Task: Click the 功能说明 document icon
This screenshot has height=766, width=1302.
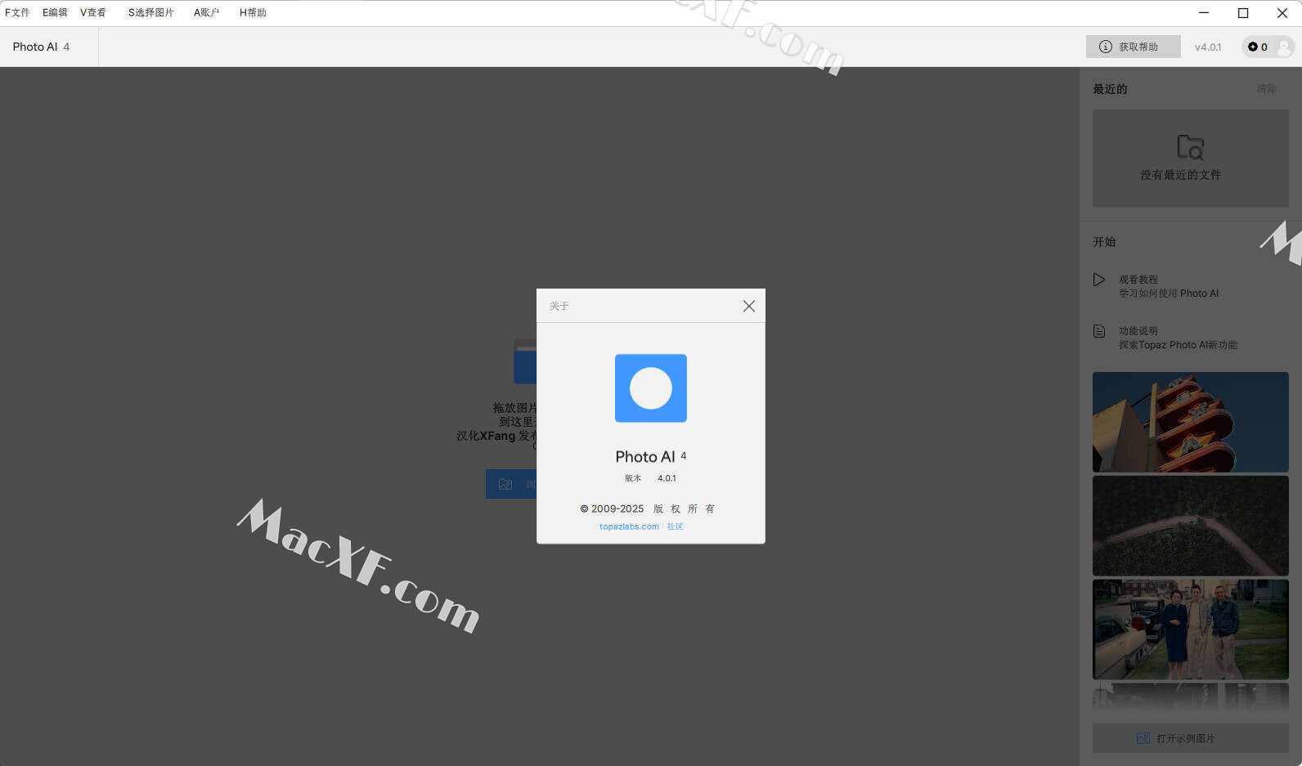Action: coord(1099,331)
